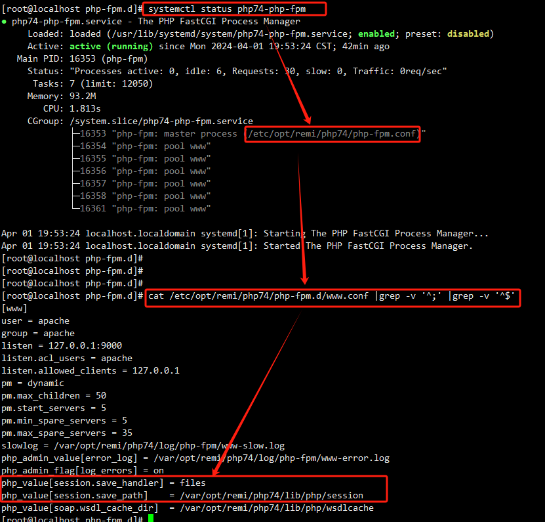Click the 'php_admin_flag[log_errors] = on' line
545x522 pixels.
83,471
